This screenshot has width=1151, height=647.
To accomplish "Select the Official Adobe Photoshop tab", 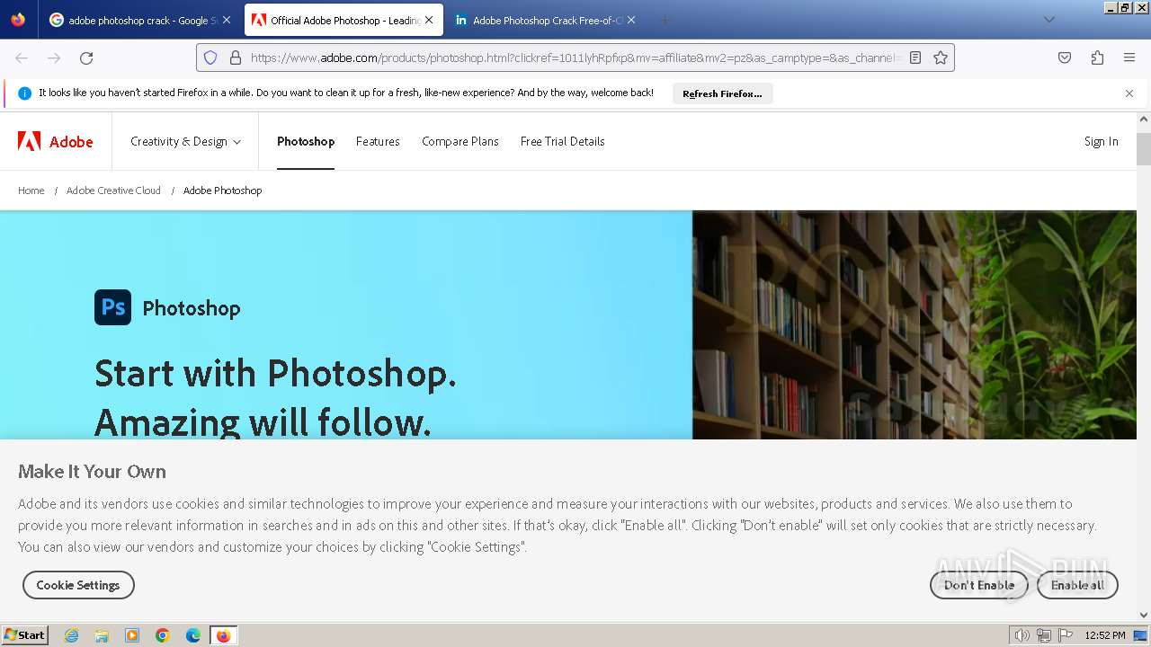I will [344, 20].
